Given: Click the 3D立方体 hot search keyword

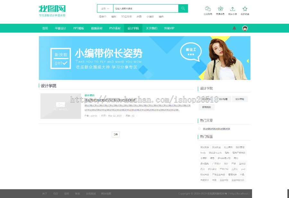Looking at the screenshot, I should (x=127, y=17).
